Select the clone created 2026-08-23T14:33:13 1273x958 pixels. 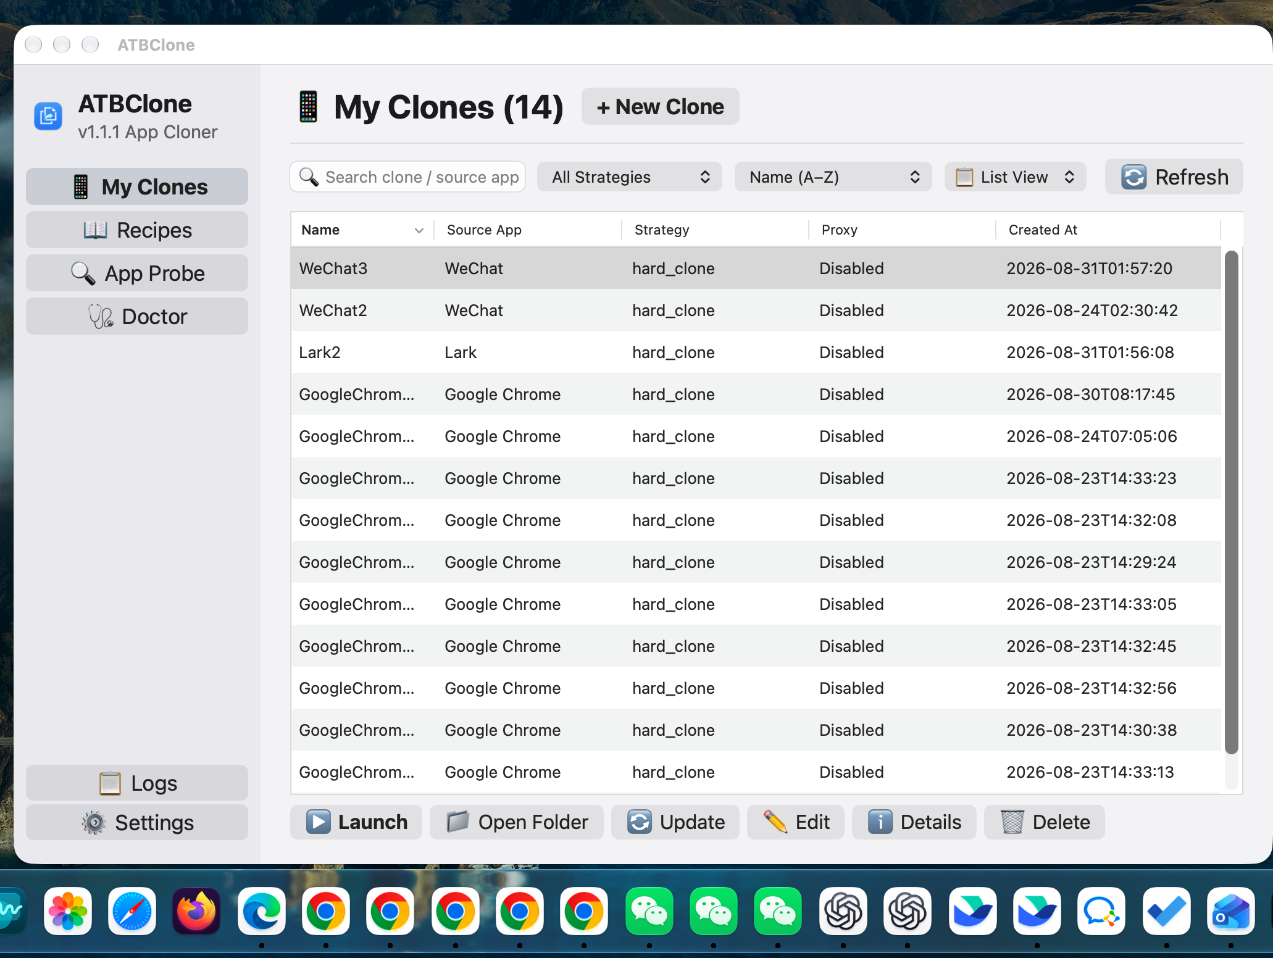click(756, 772)
